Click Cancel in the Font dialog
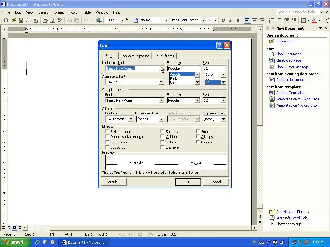 (216, 182)
